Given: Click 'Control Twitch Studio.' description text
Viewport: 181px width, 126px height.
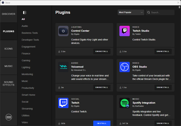Looking at the screenshot, I should point(144,40).
